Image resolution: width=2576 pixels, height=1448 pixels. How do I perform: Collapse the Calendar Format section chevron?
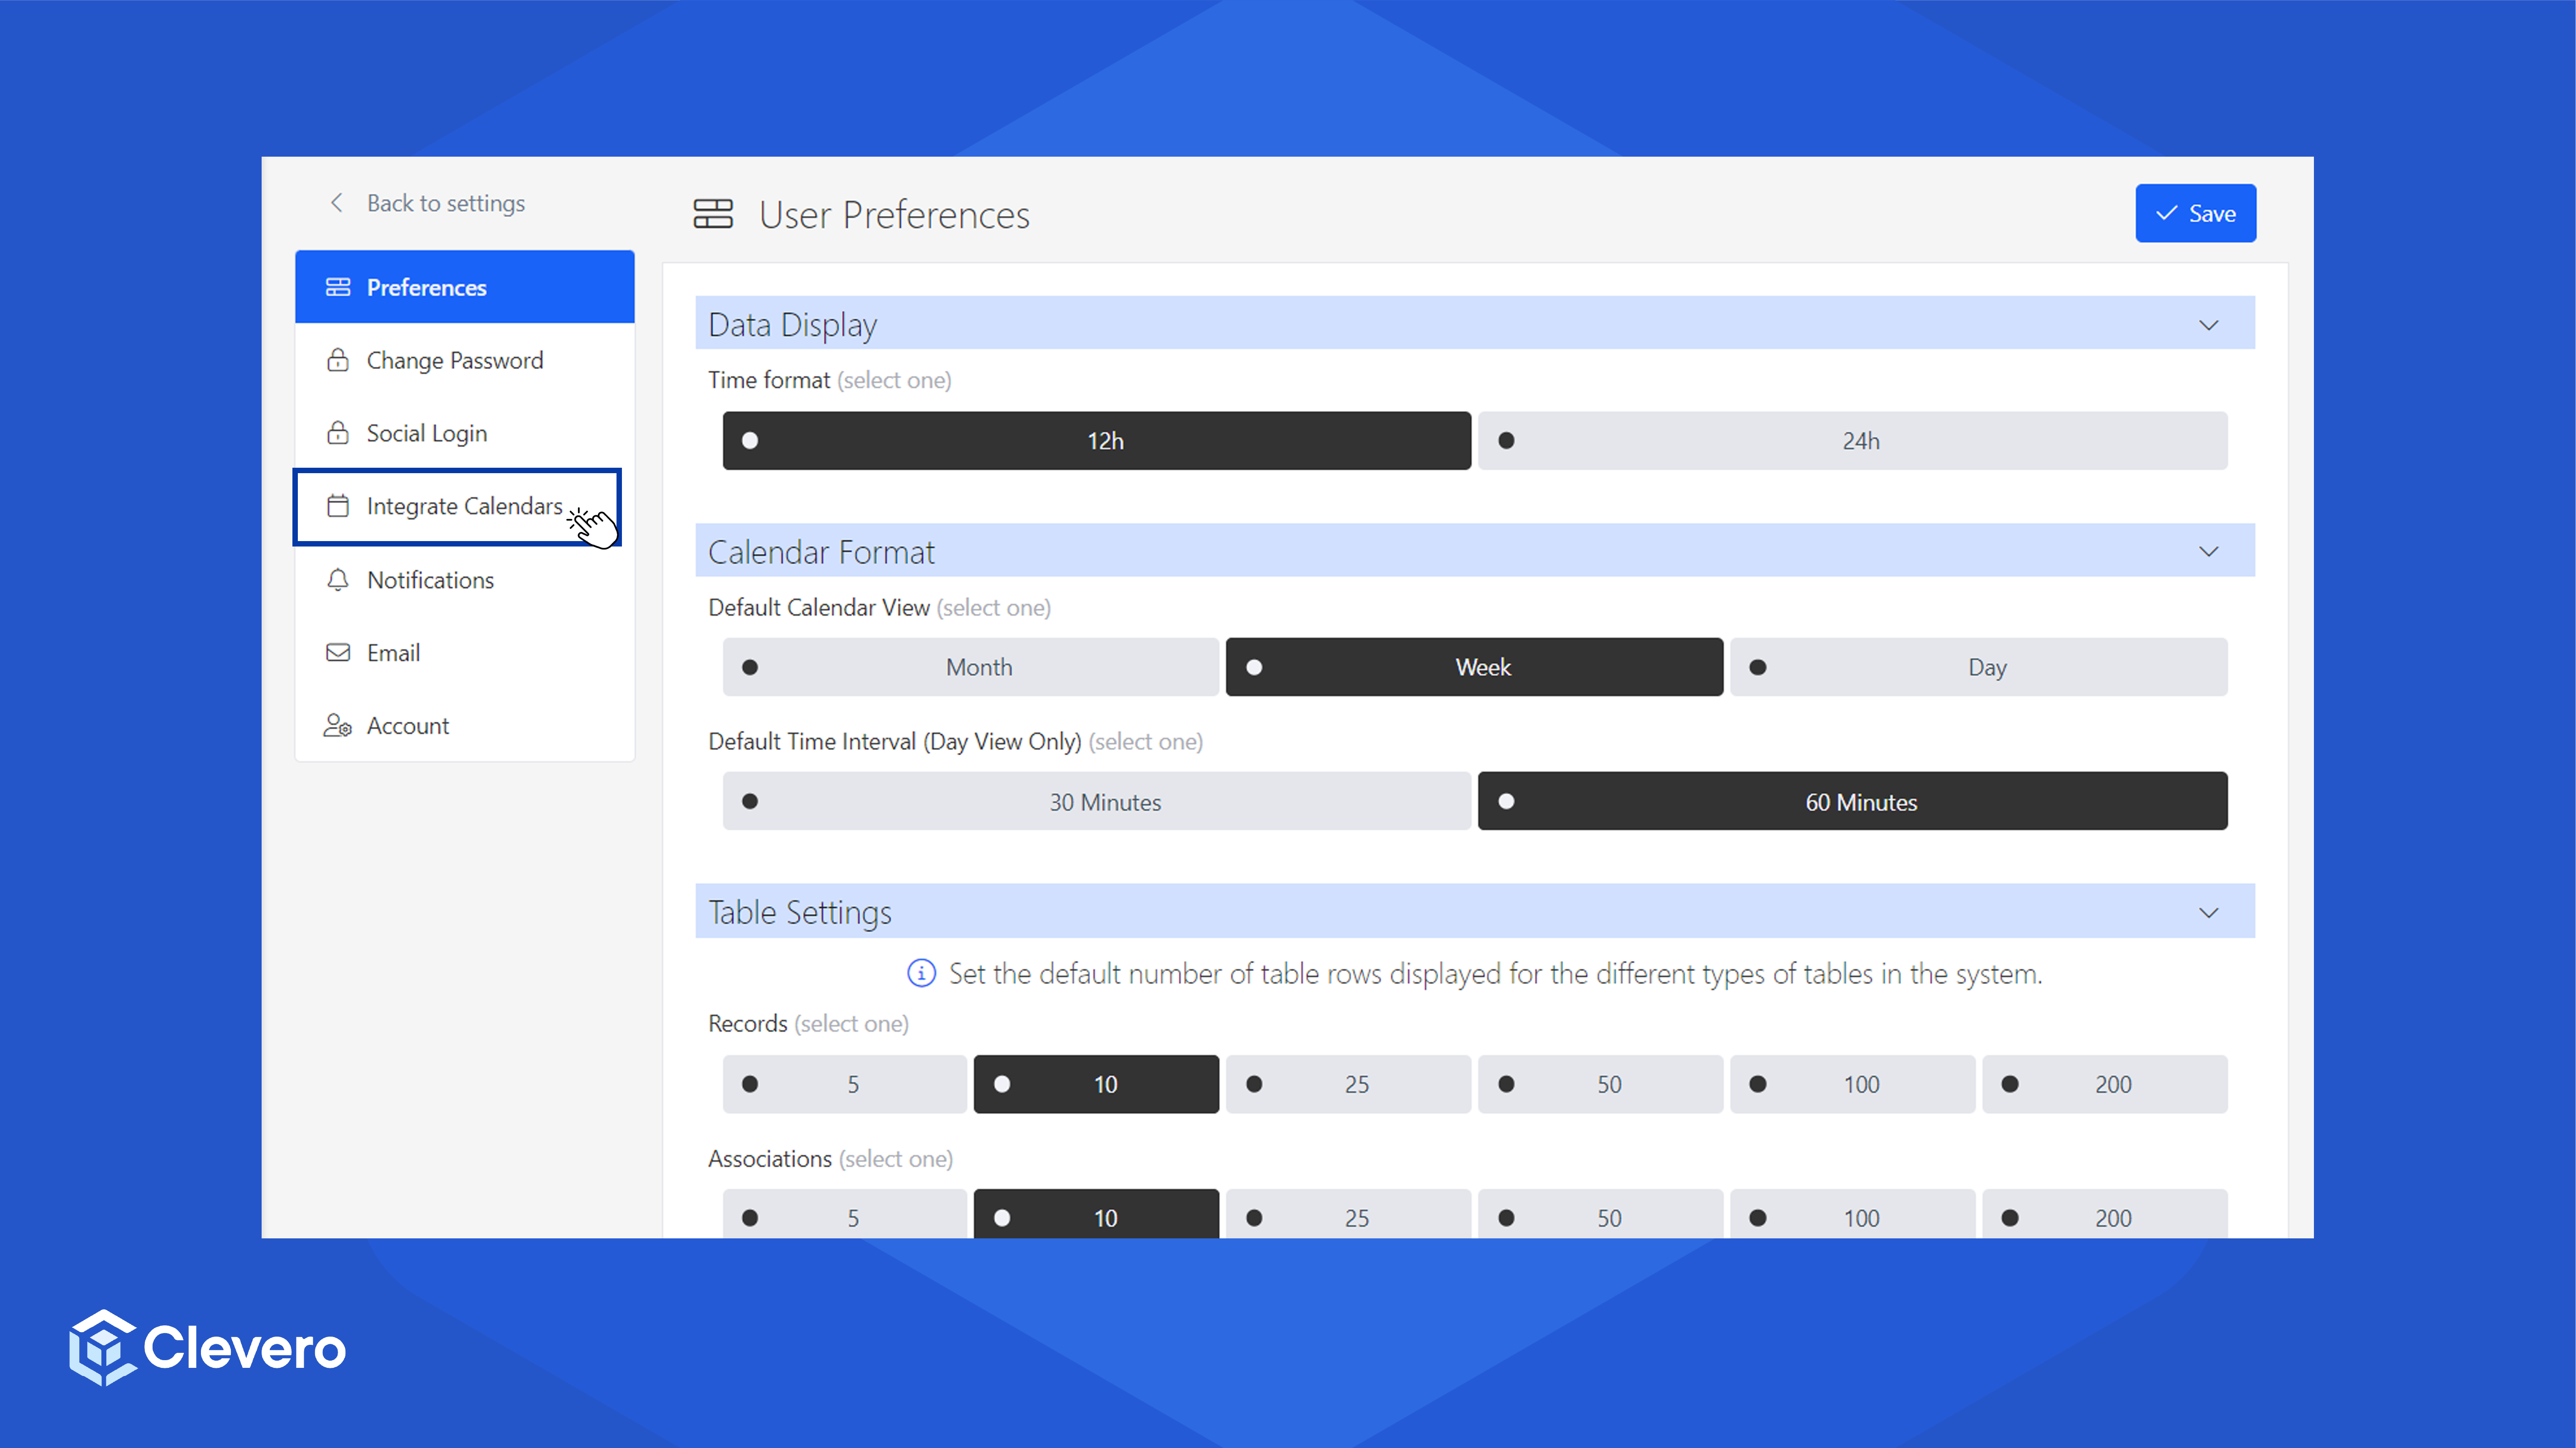pos(2208,552)
